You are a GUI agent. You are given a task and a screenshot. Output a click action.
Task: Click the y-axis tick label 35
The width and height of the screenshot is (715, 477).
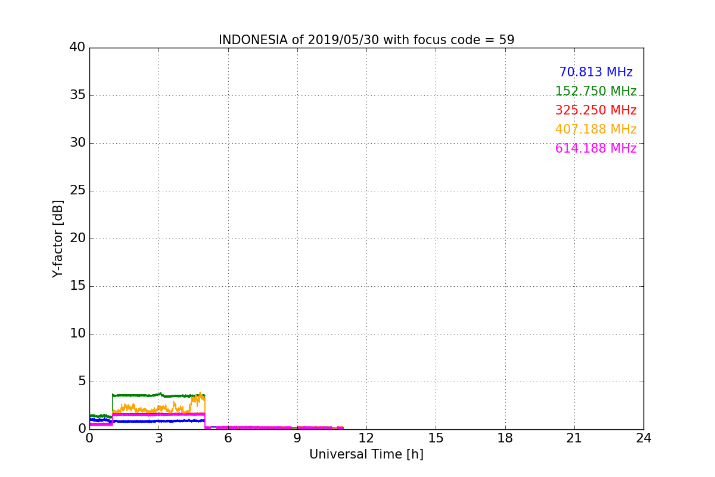point(77,95)
